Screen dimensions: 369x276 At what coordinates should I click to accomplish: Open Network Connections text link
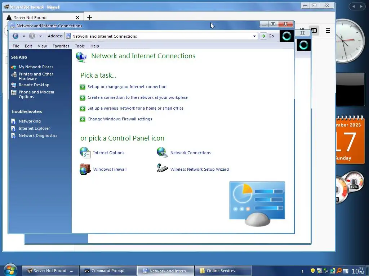click(x=190, y=153)
